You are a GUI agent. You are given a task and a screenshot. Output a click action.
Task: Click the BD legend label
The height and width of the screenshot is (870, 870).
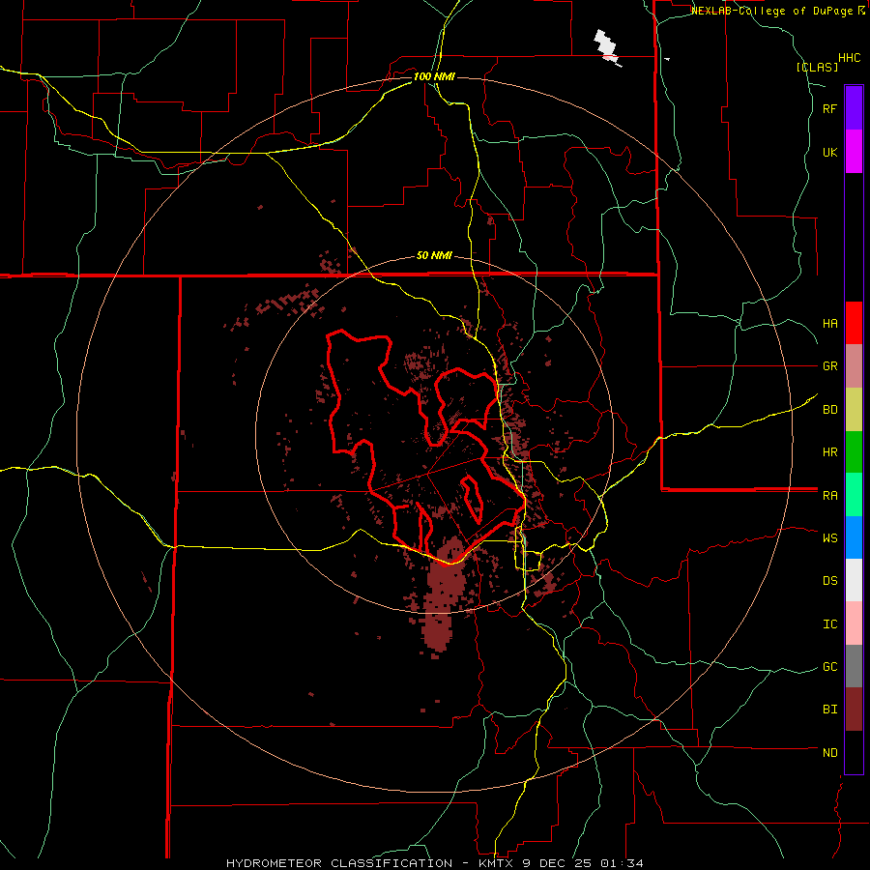tap(829, 409)
